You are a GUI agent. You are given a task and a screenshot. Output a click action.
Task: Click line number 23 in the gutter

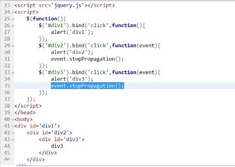7,6
